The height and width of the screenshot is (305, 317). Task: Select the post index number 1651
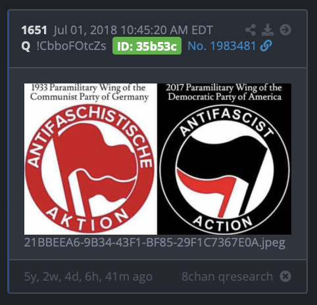pos(34,30)
